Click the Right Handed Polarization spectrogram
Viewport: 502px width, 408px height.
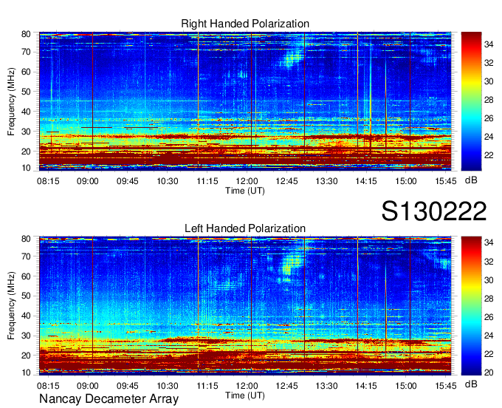[245, 101]
